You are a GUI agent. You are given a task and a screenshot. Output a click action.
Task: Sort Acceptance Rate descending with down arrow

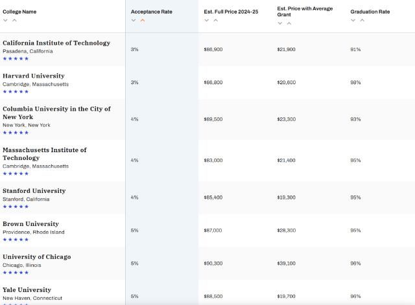[134, 20]
